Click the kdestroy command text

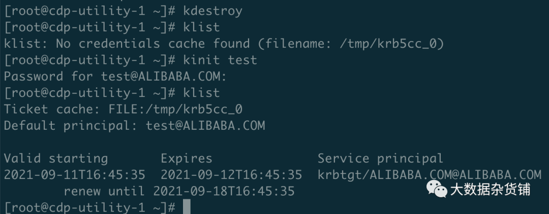pos(213,10)
